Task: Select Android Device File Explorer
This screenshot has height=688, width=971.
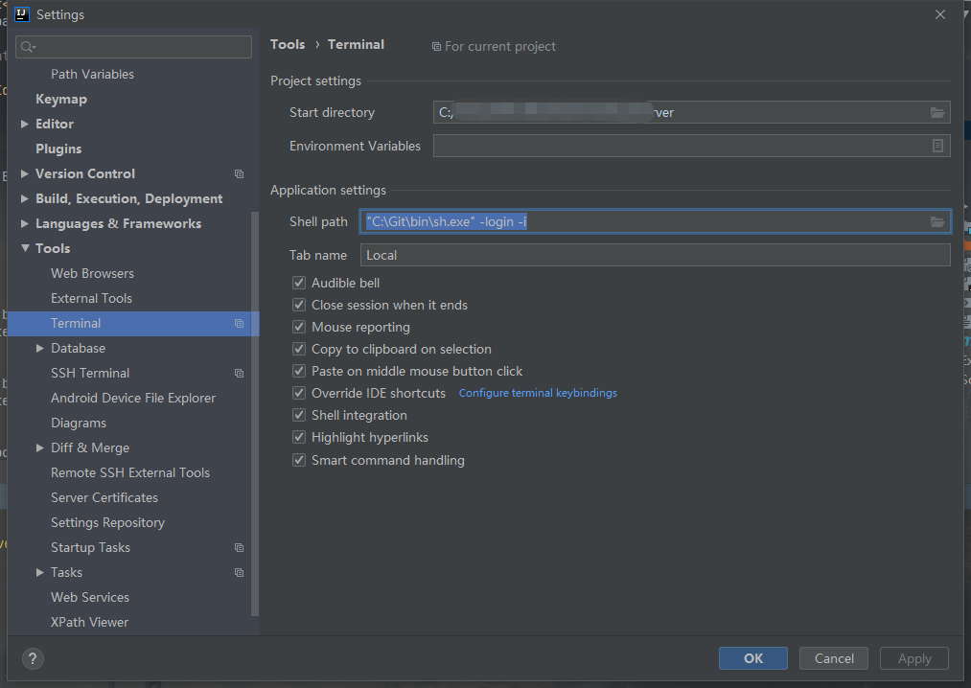Action: click(133, 399)
